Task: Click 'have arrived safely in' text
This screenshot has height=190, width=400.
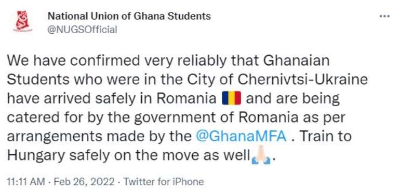Action: (81, 99)
